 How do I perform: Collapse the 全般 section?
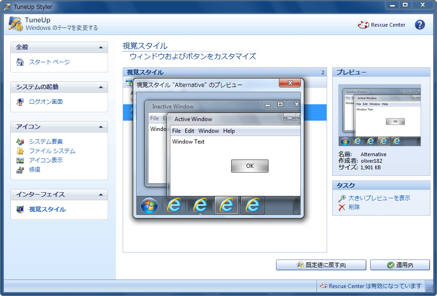pyautogui.click(x=101, y=47)
